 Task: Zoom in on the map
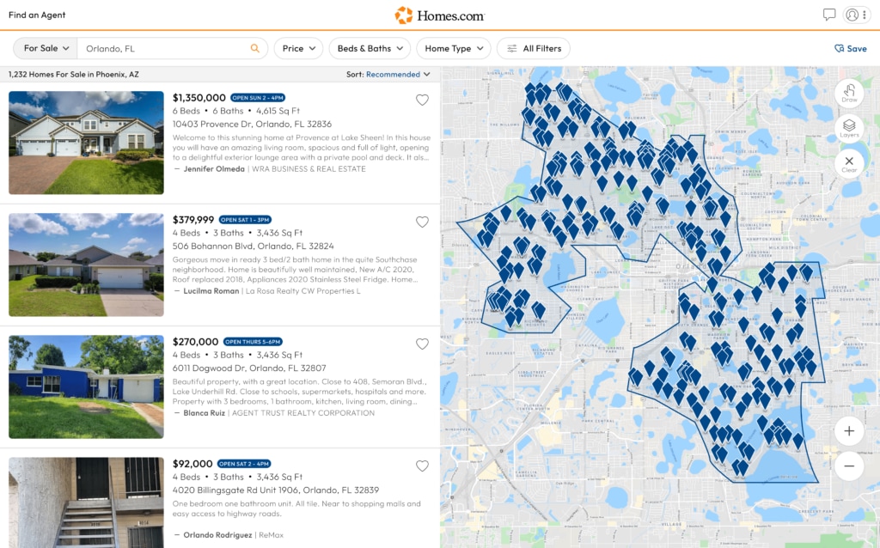click(x=849, y=430)
